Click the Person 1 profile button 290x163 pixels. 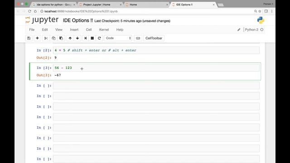pos(268,4)
